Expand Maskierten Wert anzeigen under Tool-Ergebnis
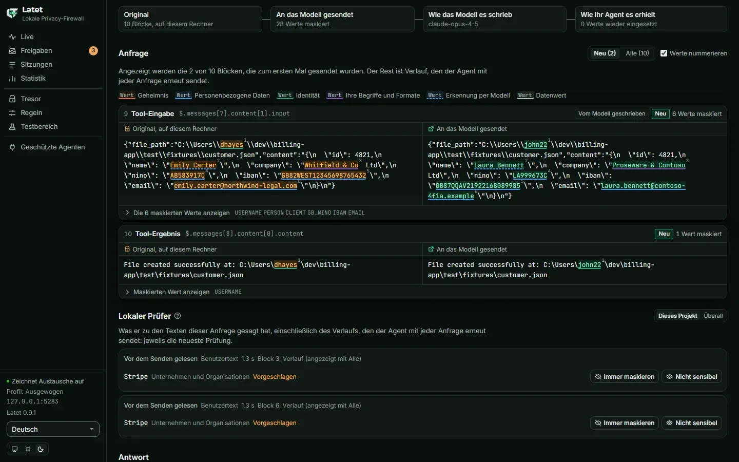 coord(171,292)
